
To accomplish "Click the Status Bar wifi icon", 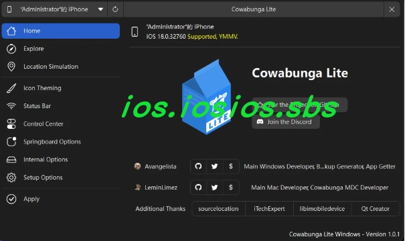I will (x=11, y=106).
